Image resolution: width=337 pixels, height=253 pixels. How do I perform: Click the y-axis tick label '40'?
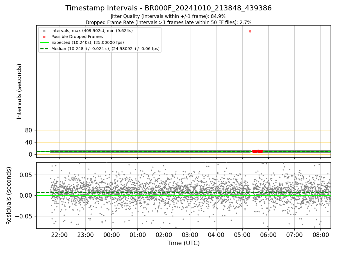(29, 142)
